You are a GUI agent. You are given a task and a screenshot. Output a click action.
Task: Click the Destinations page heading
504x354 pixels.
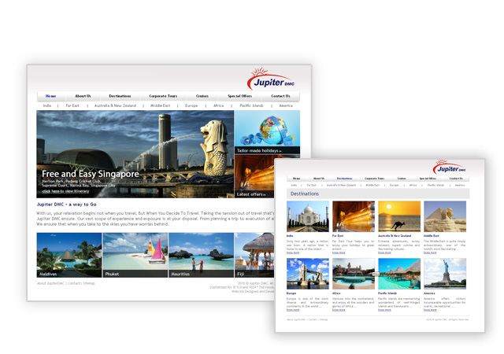(x=305, y=194)
